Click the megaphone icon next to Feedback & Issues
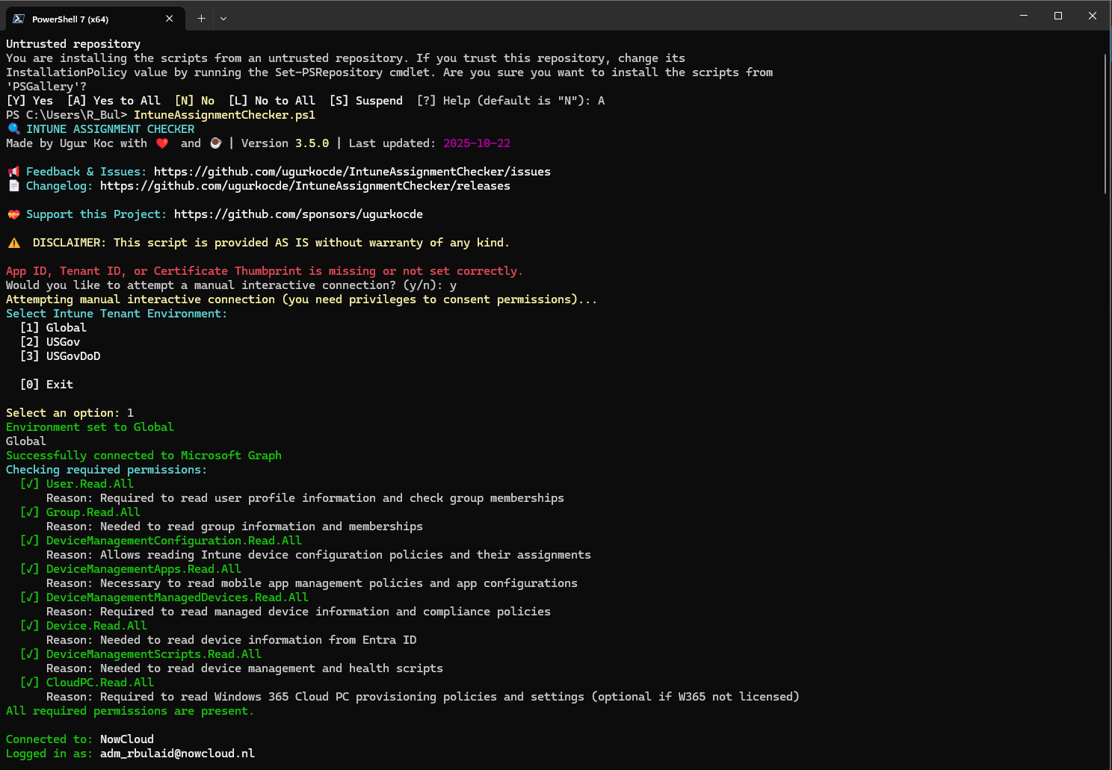Image resolution: width=1112 pixels, height=770 pixels. tap(13, 172)
